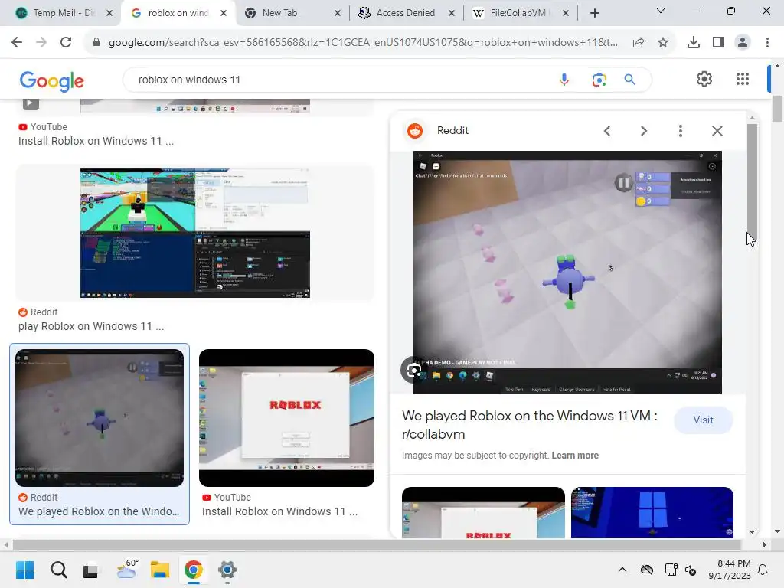Select the Roblox login window YouTube thumbnail
784x588 pixels.
pyautogui.click(x=286, y=418)
